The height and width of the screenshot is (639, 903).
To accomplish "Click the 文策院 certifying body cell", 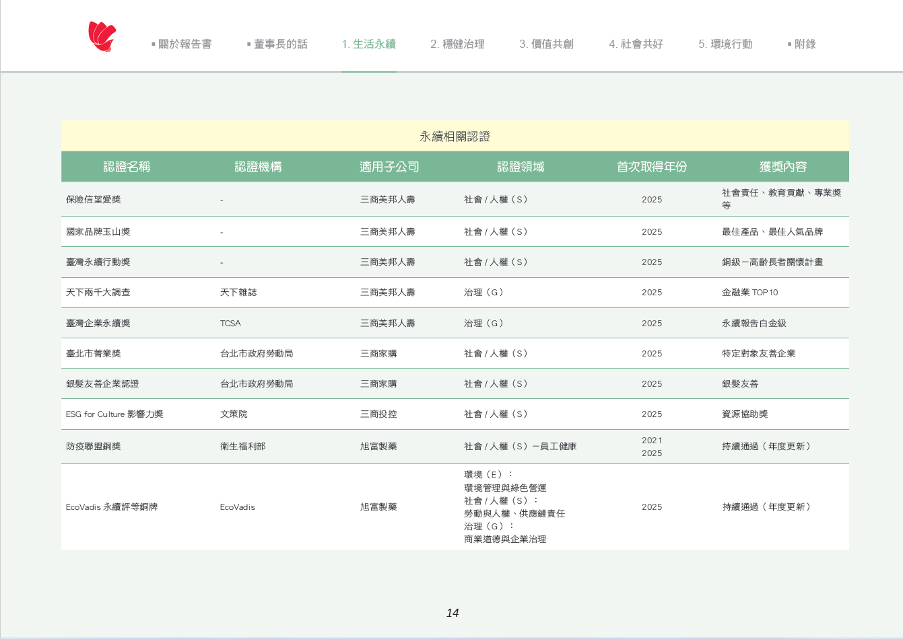I will coord(234,414).
